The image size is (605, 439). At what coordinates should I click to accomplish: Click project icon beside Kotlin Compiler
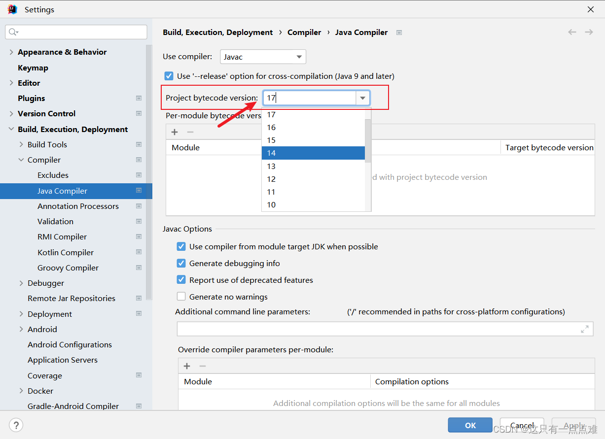click(139, 253)
